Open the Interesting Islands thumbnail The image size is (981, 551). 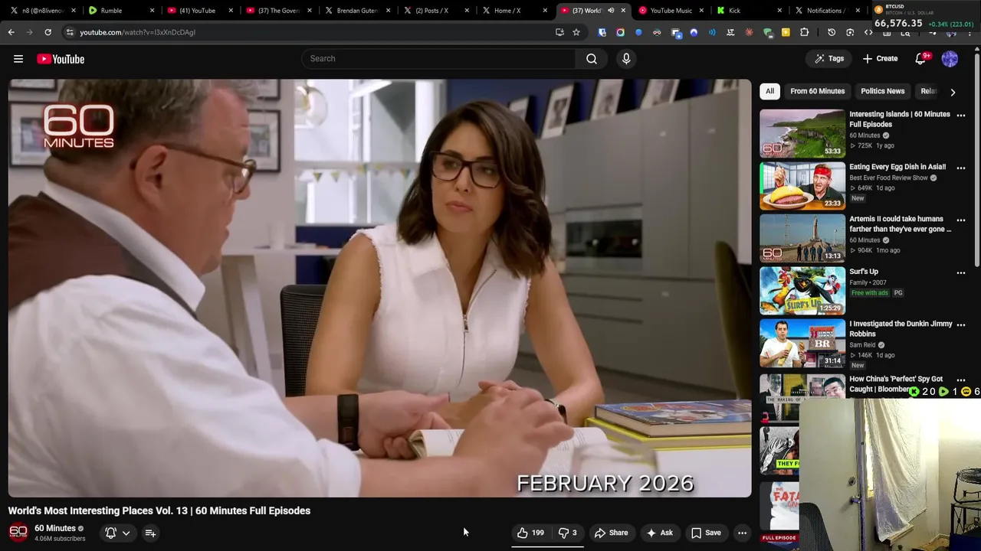click(x=802, y=133)
